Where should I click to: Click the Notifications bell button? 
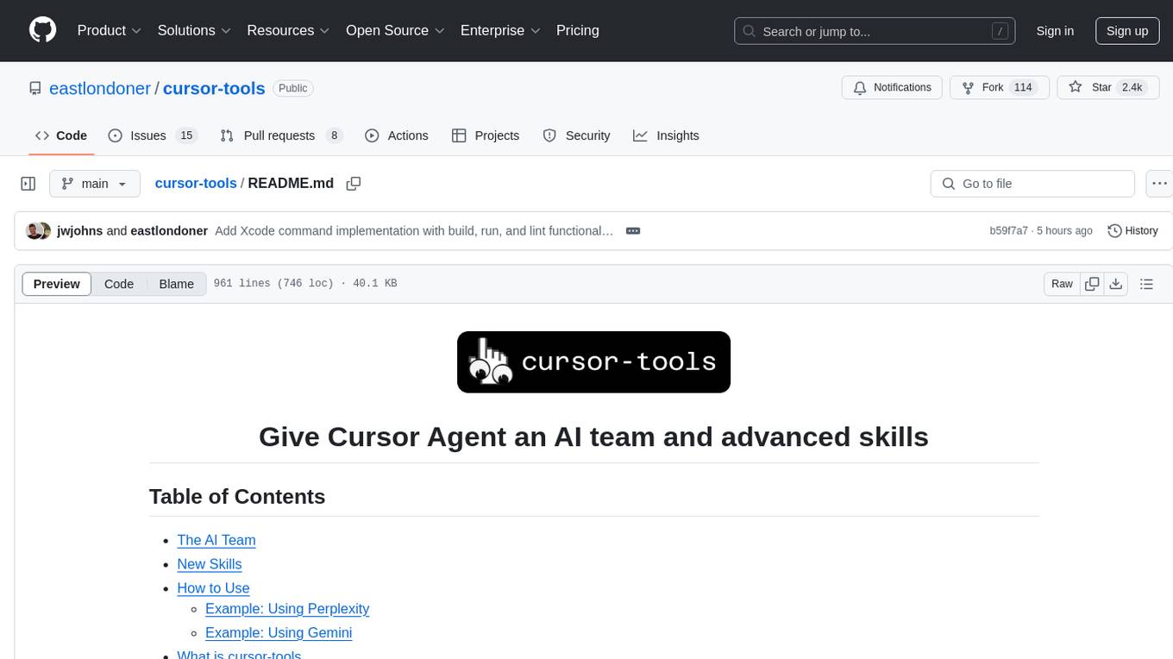coord(892,87)
